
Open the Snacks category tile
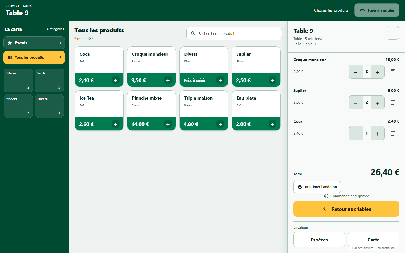(x=18, y=106)
